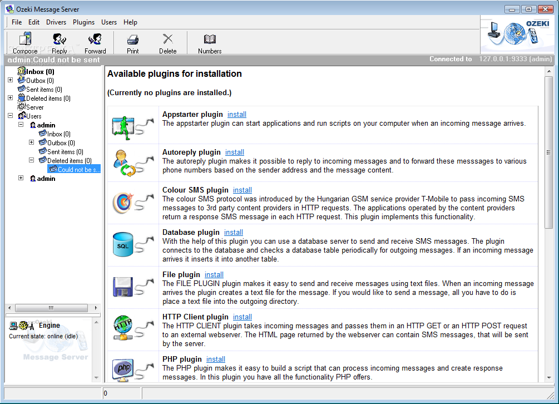Image resolution: width=559 pixels, height=404 pixels.
Task: Click the Engine status icon
Action: click(22, 325)
